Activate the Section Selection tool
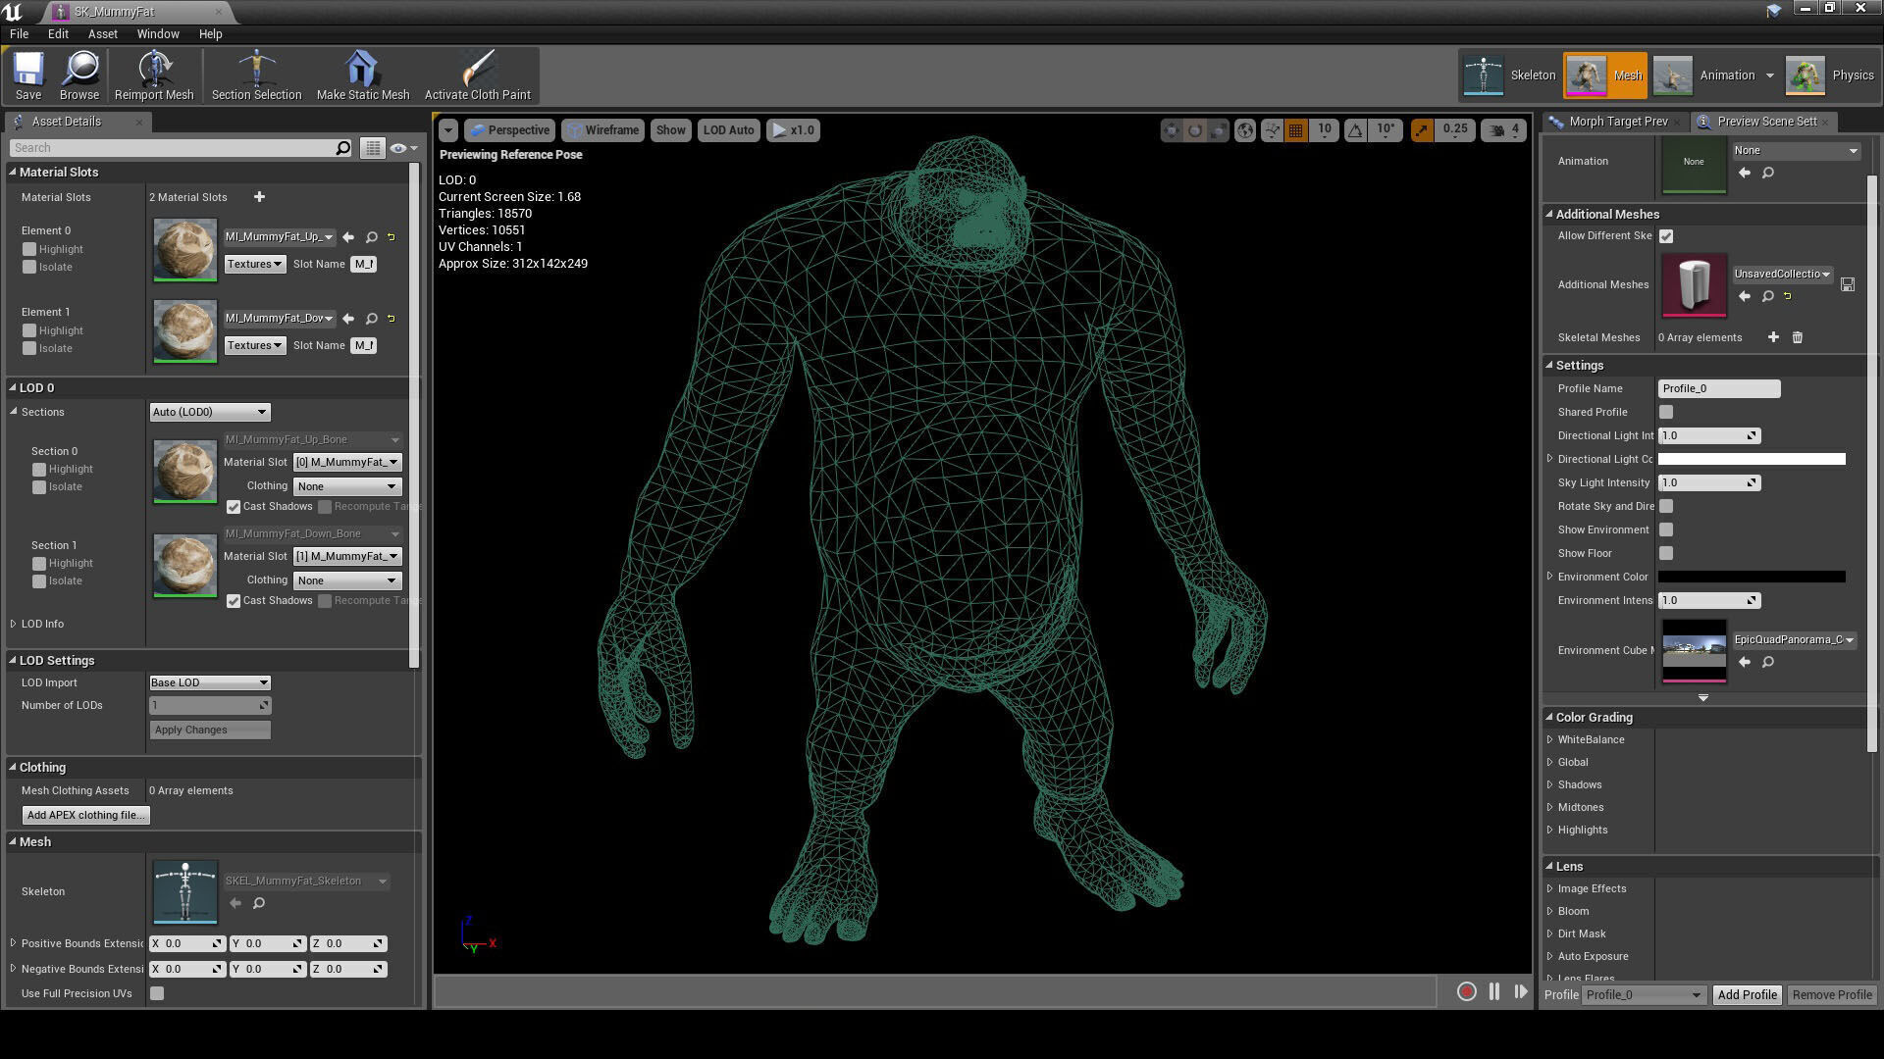Image resolution: width=1884 pixels, height=1059 pixels. 256,76
